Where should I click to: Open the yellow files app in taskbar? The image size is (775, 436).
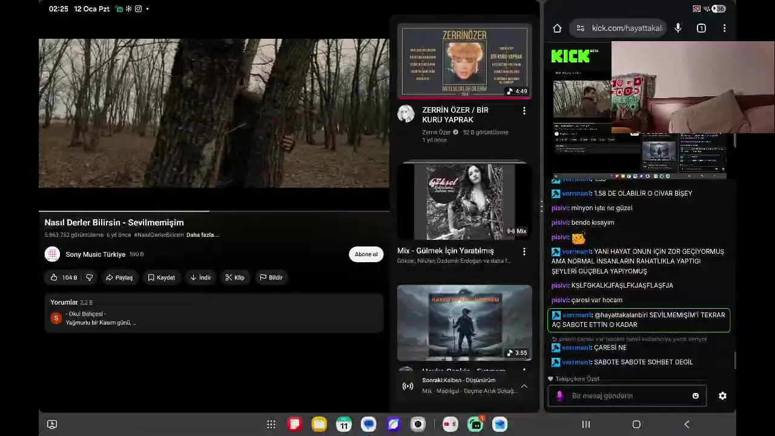coord(319,424)
